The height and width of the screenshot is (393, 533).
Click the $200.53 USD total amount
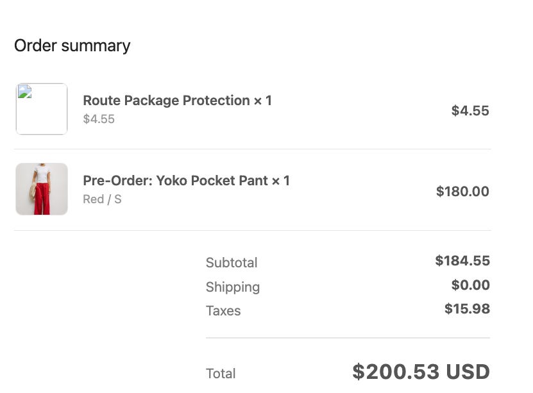tap(421, 372)
